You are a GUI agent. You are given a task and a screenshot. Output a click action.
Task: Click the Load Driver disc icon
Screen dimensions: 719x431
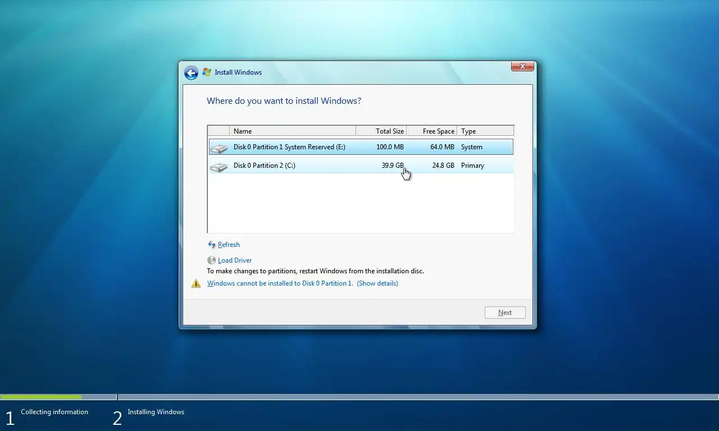coord(211,260)
